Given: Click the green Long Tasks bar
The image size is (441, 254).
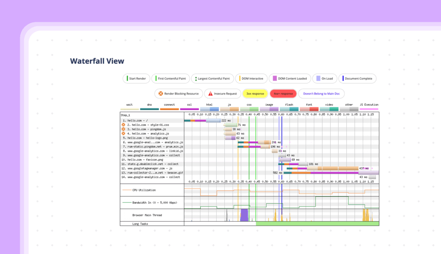Looking at the screenshot, I should pyautogui.click(x=317, y=223).
